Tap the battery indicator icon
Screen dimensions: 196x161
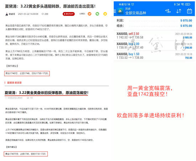pyautogui.click(x=187, y=4)
